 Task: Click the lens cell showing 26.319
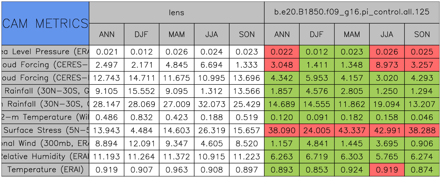click(x=211, y=130)
